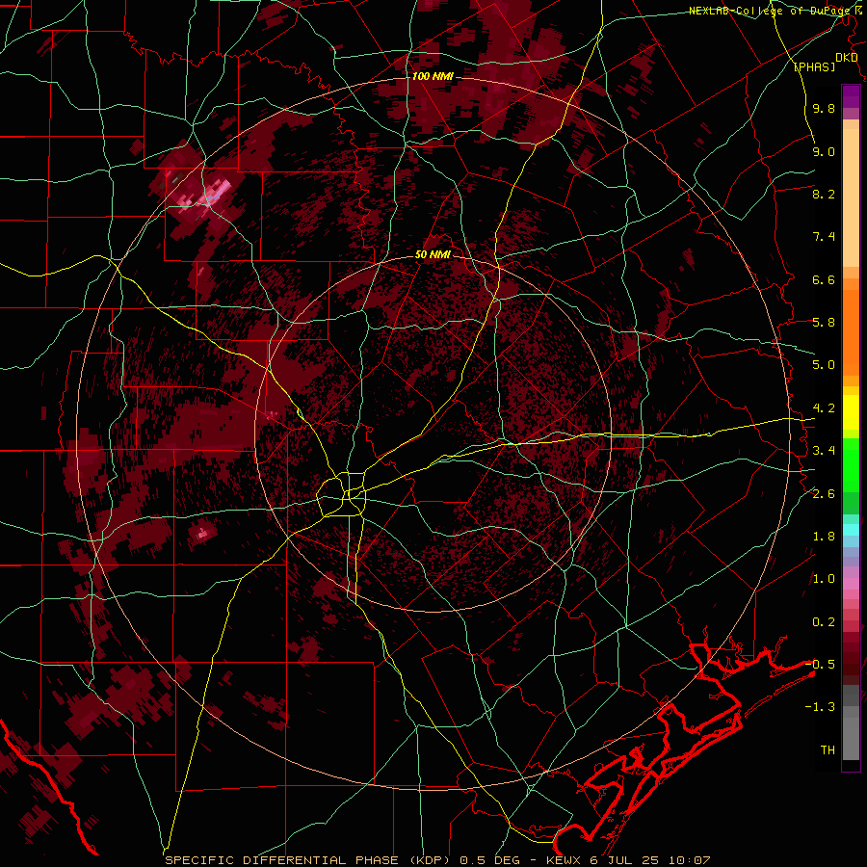
Task: Pick the purple band on the color scale
Action: [851, 96]
